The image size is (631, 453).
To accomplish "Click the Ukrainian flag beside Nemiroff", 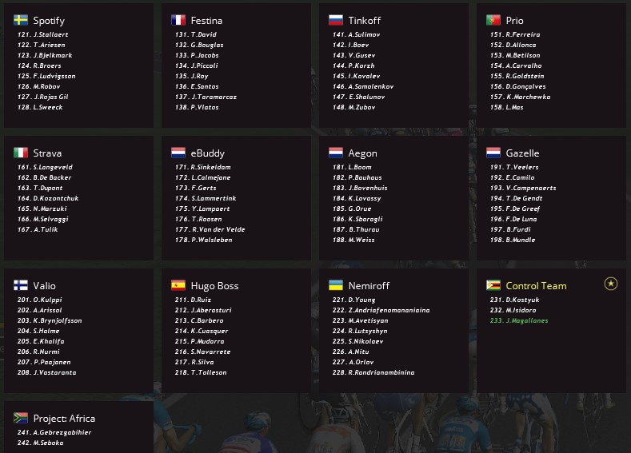I will [336, 285].
